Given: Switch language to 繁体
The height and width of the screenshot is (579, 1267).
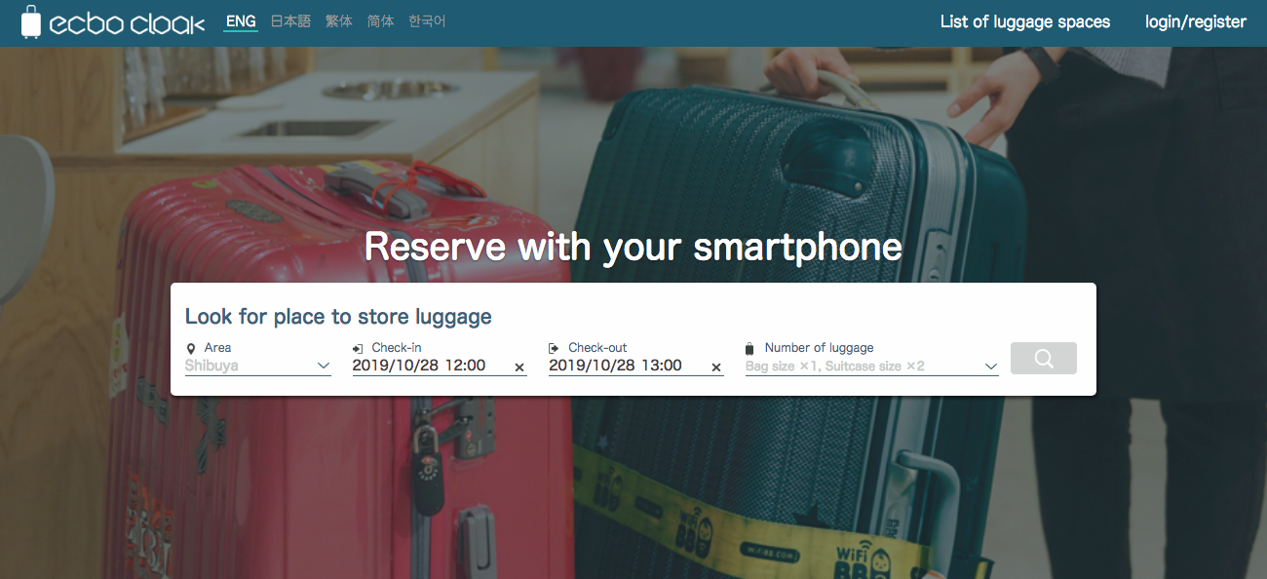Looking at the screenshot, I should 339,20.
